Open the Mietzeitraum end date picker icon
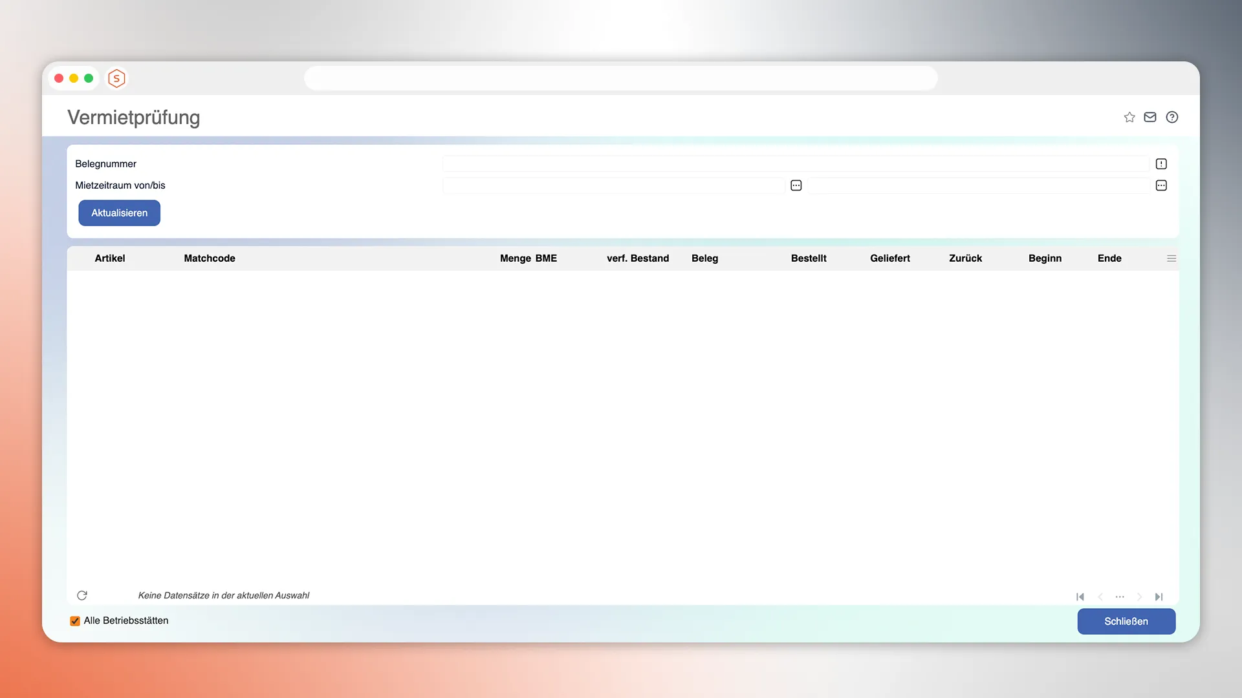This screenshot has width=1242, height=698. point(1161,185)
